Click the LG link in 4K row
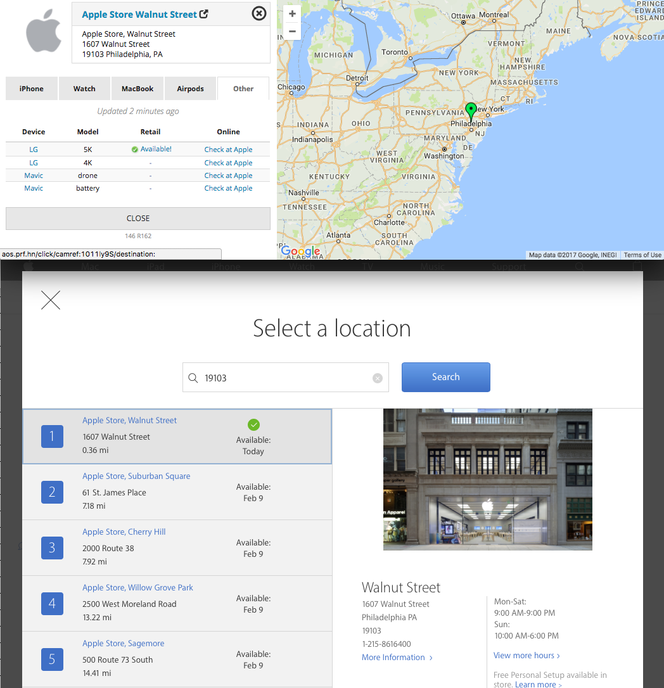The height and width of the screenshot is (688, 664). pos(34,163)
